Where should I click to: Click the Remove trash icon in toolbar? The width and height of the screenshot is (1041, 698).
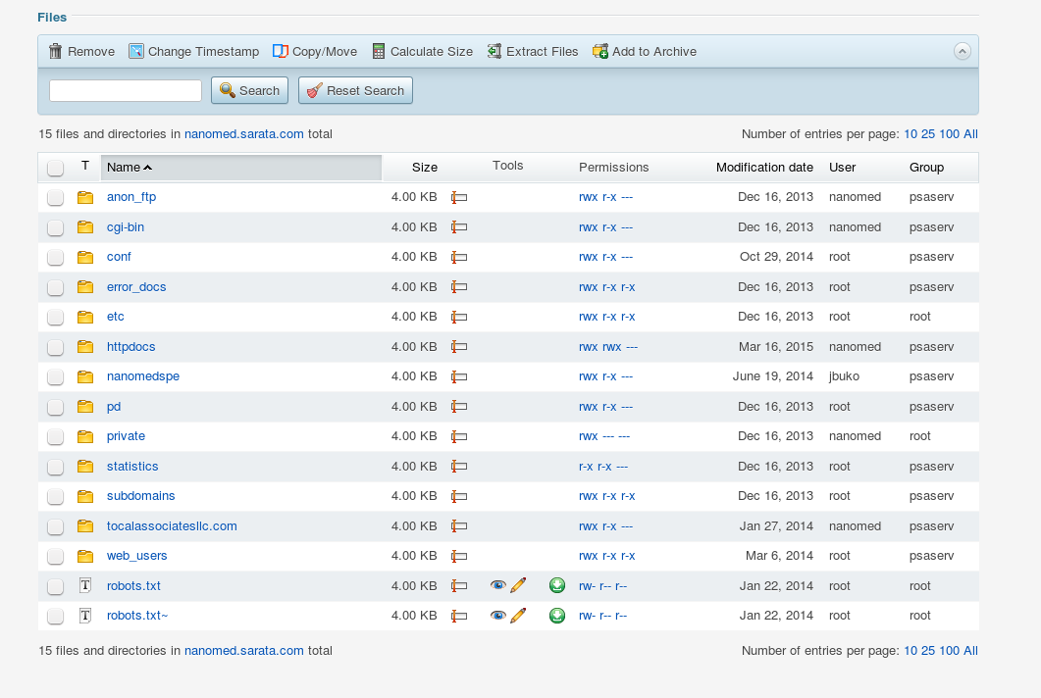pyautogui.click(x=56, y=51)
